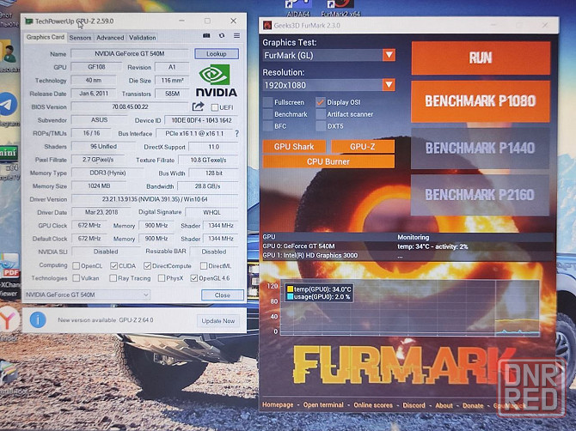Open the GPU-Z hamburger menu
This screenshot has height=431, width=576.
[x=236, y=35]
